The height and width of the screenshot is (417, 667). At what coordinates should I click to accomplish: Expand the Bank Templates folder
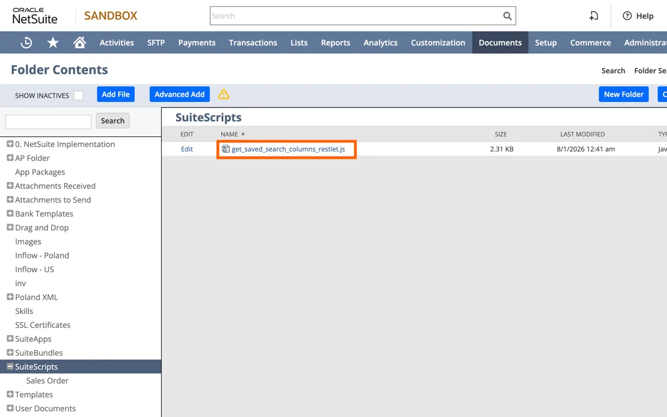click(x=10, y=213)
